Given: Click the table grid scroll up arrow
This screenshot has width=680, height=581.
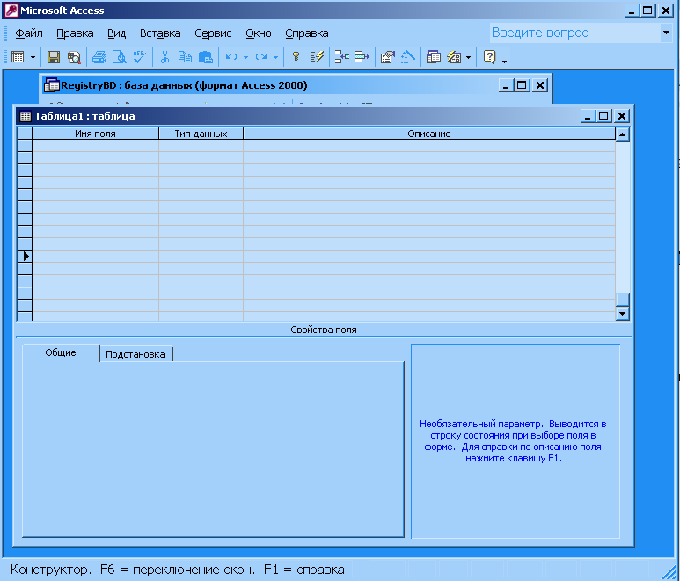Looking at the screenshot, I should (622, 134).
